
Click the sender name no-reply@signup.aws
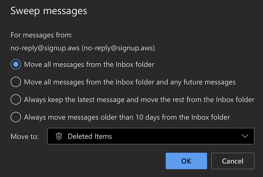click(x=45, y=48)
